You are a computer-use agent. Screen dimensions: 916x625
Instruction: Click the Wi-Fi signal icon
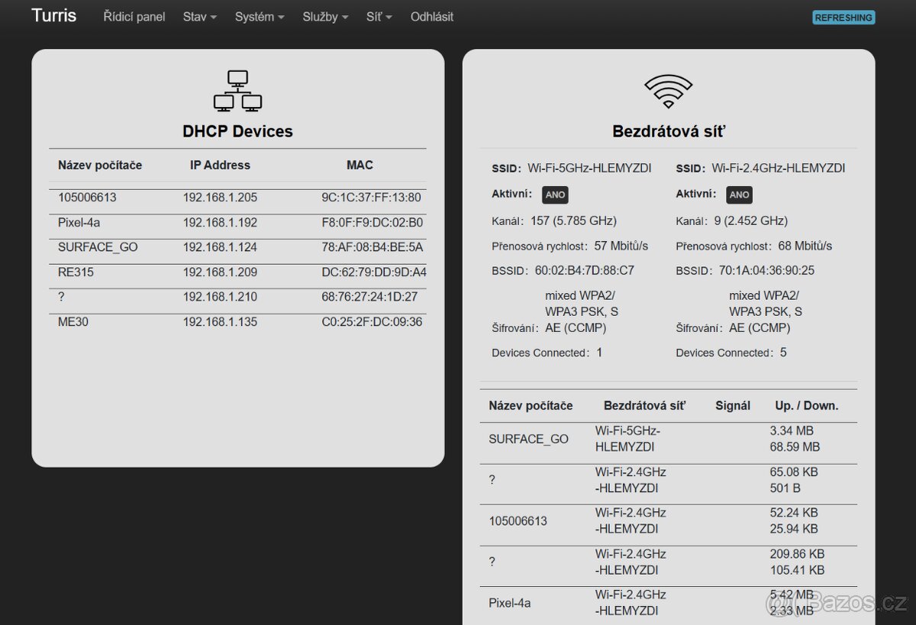[x=668, y=92]
